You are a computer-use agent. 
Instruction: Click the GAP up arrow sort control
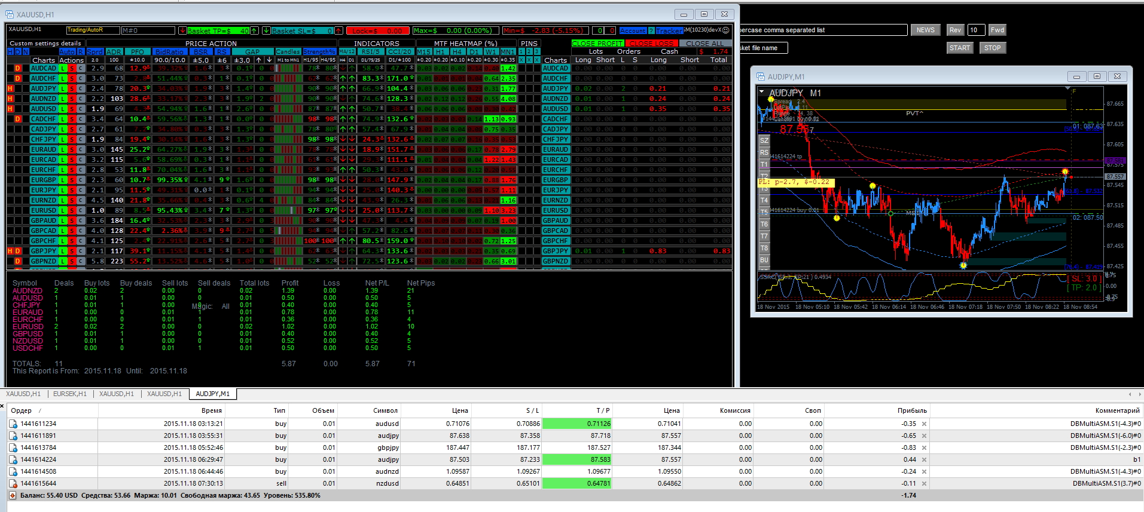point(259,60)
